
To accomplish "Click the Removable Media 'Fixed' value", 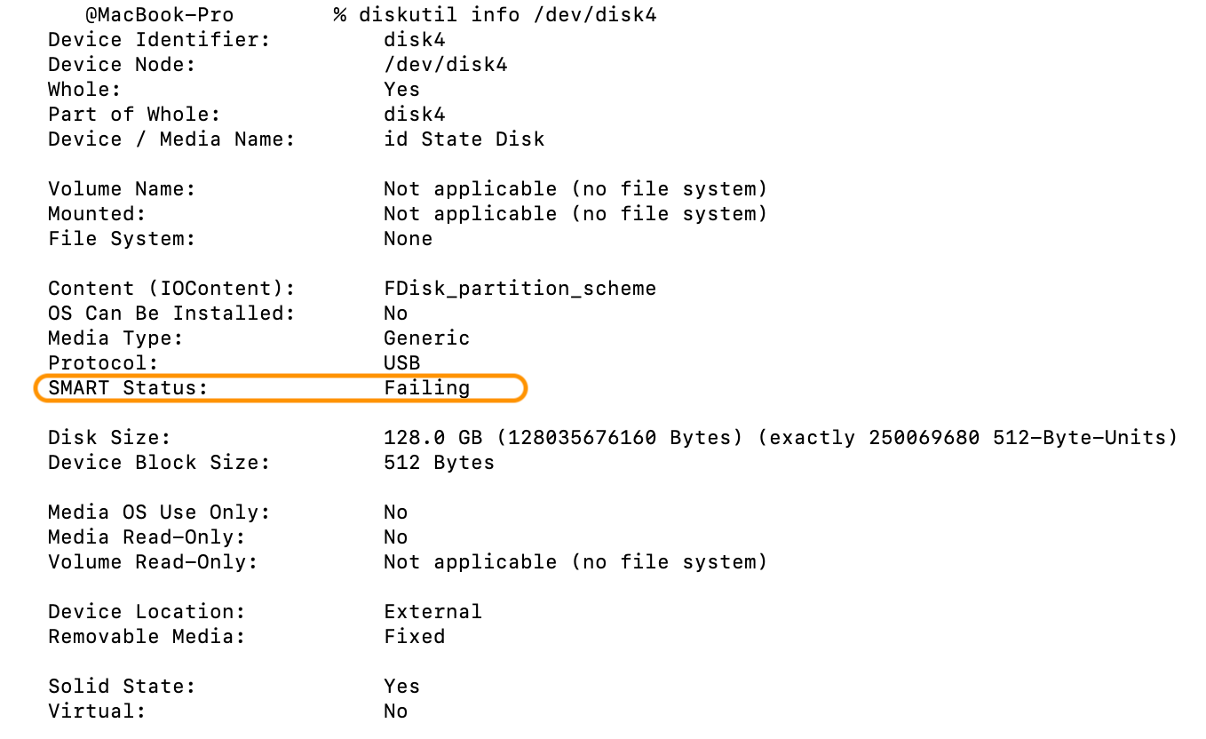I will point(414,637).
